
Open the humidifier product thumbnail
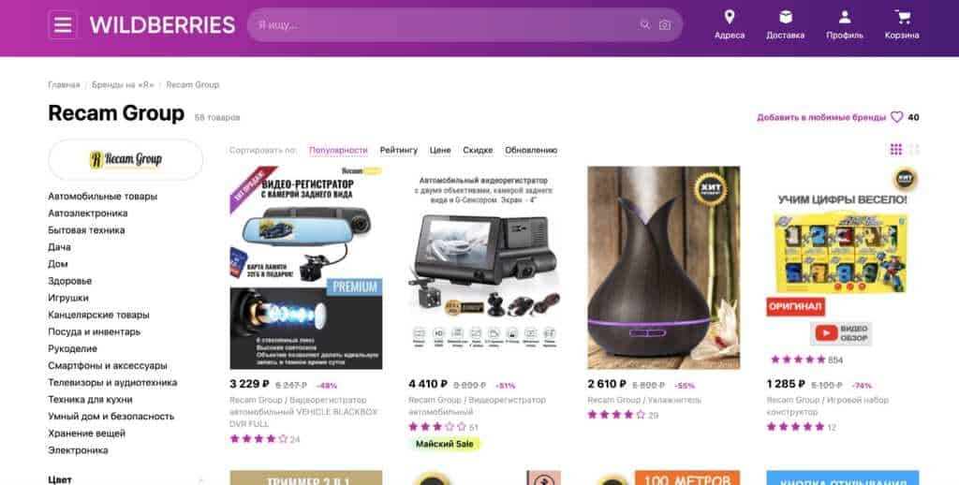[x=664, y=268]
